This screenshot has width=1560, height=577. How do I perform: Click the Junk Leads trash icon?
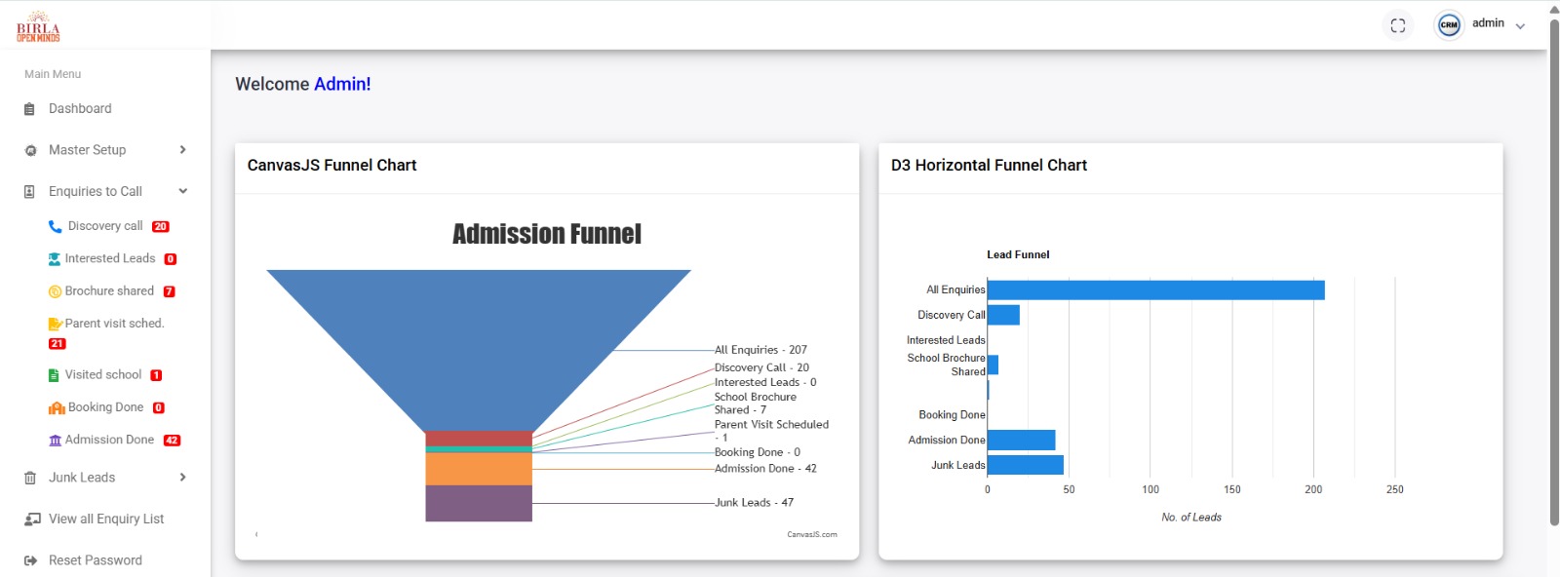[x=29, y=478]
